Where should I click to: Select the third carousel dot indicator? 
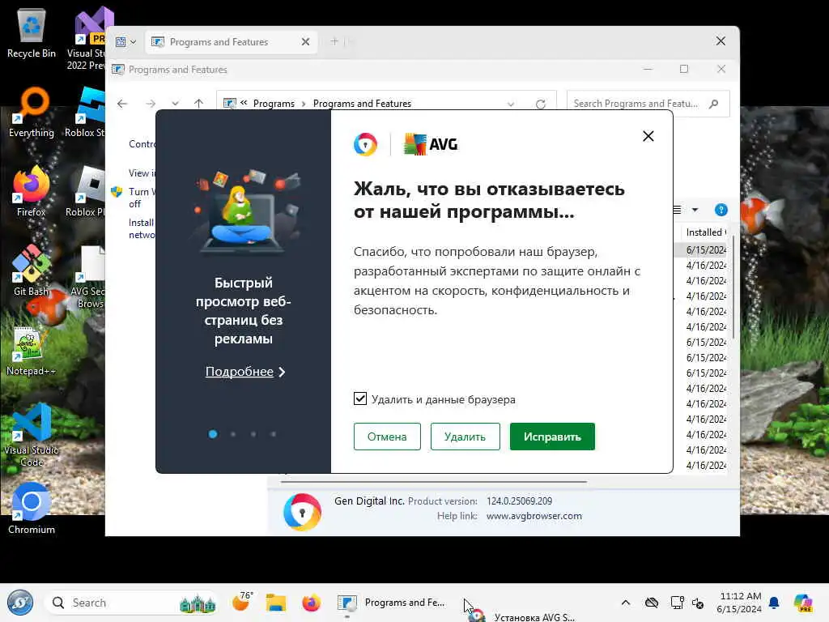point(253,434)
